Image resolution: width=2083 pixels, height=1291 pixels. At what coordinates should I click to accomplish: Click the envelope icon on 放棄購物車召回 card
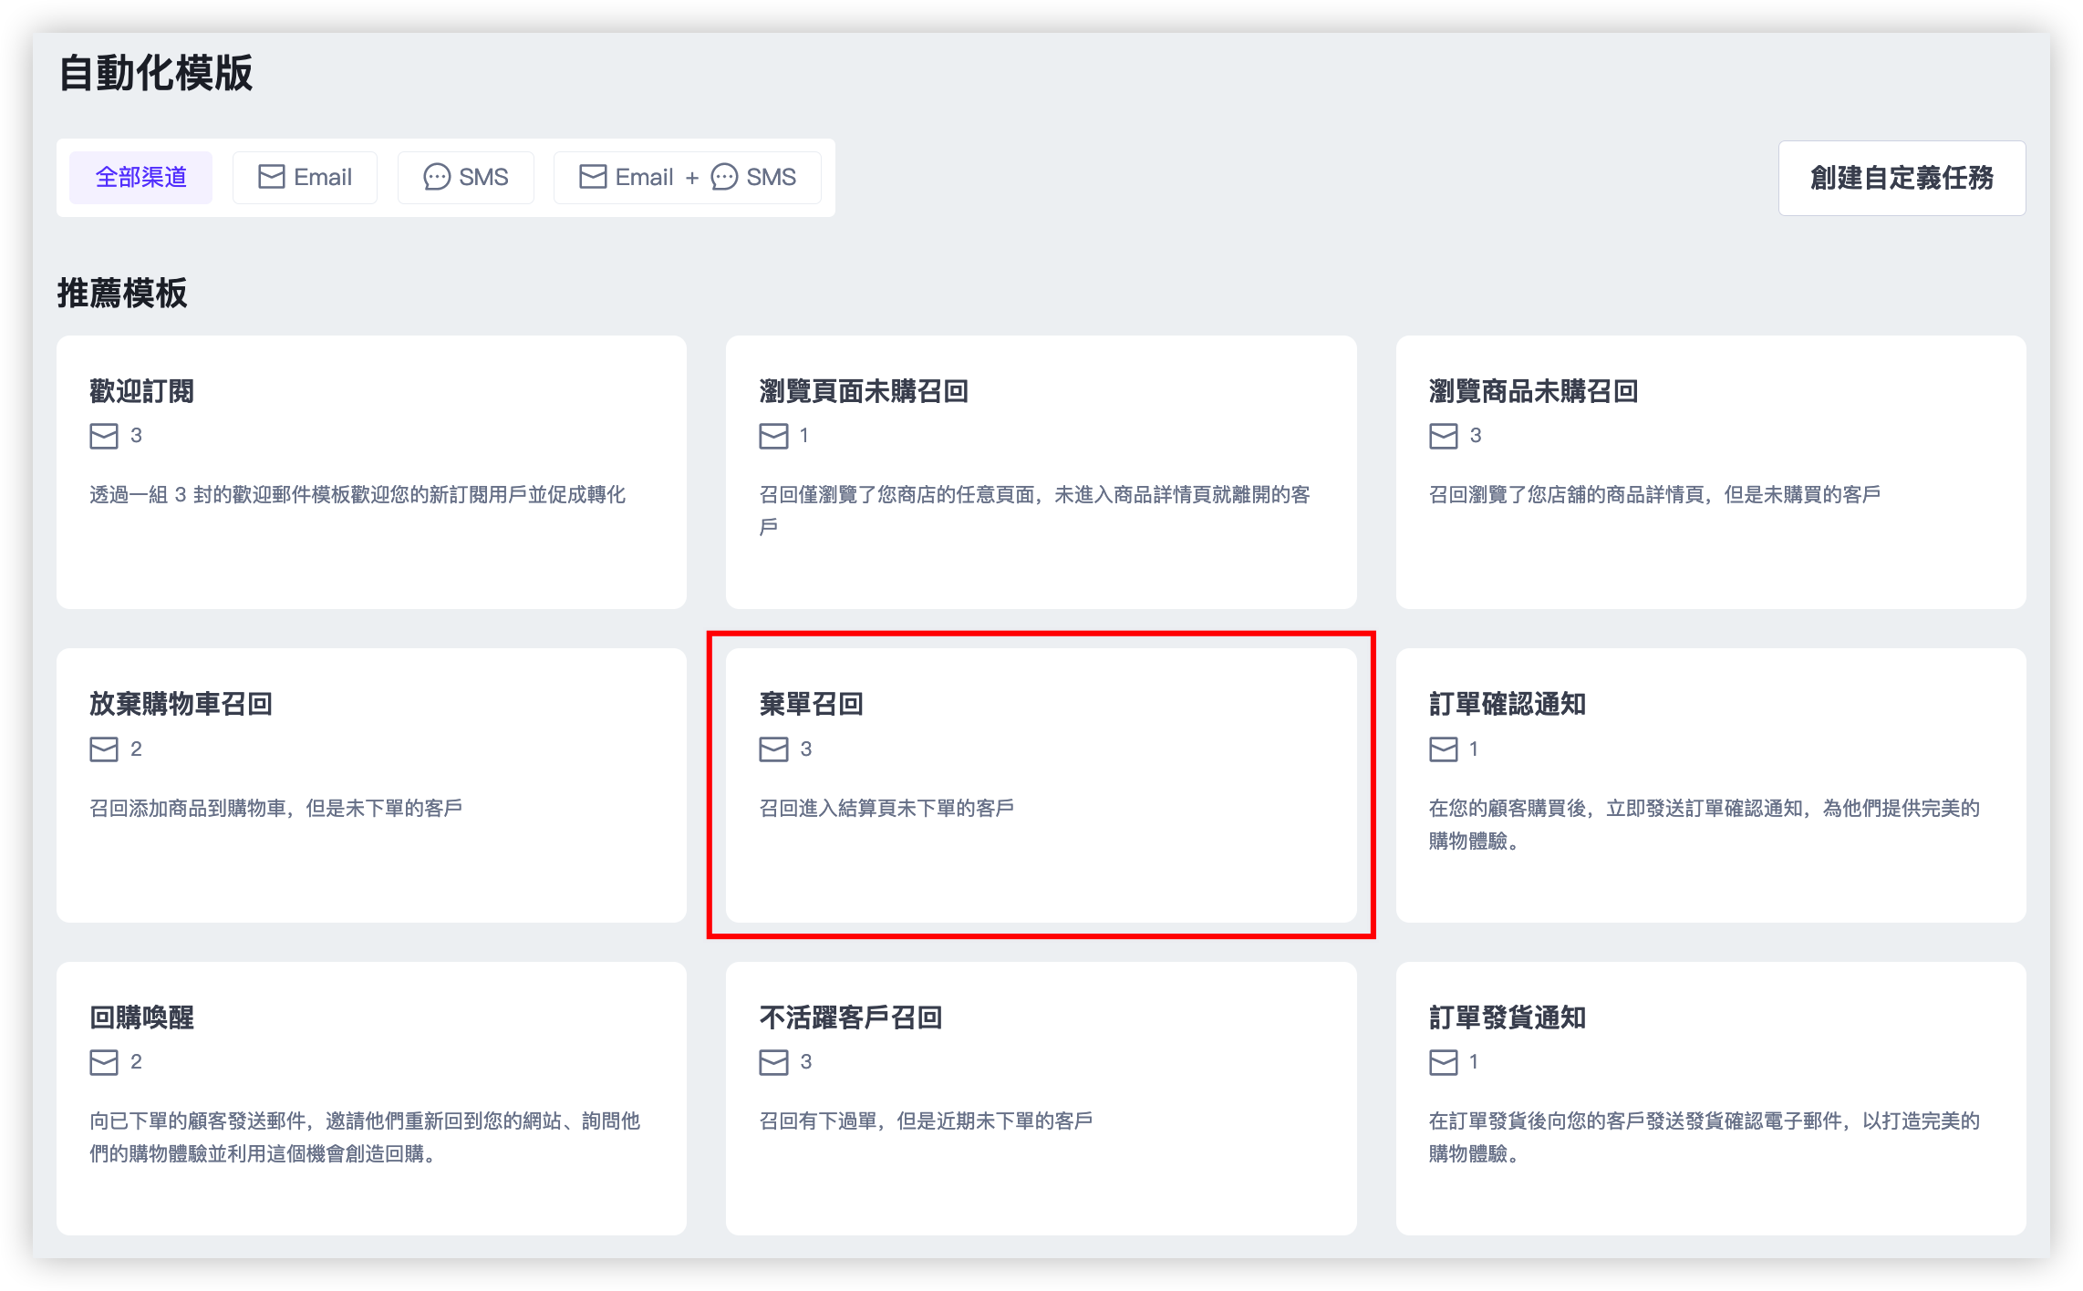(104, 749)
